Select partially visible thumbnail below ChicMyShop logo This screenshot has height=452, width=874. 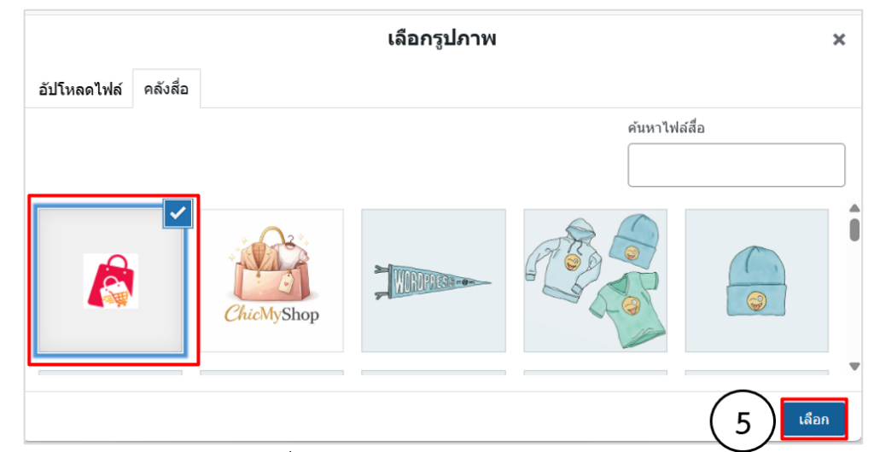pos(271,374)
